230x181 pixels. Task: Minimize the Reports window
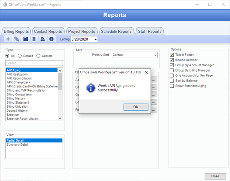tap(197, 4)
